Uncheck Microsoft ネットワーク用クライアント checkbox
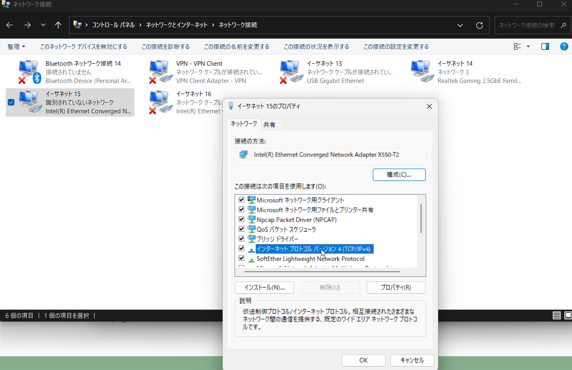572x370 pixels. click(241, 200)
